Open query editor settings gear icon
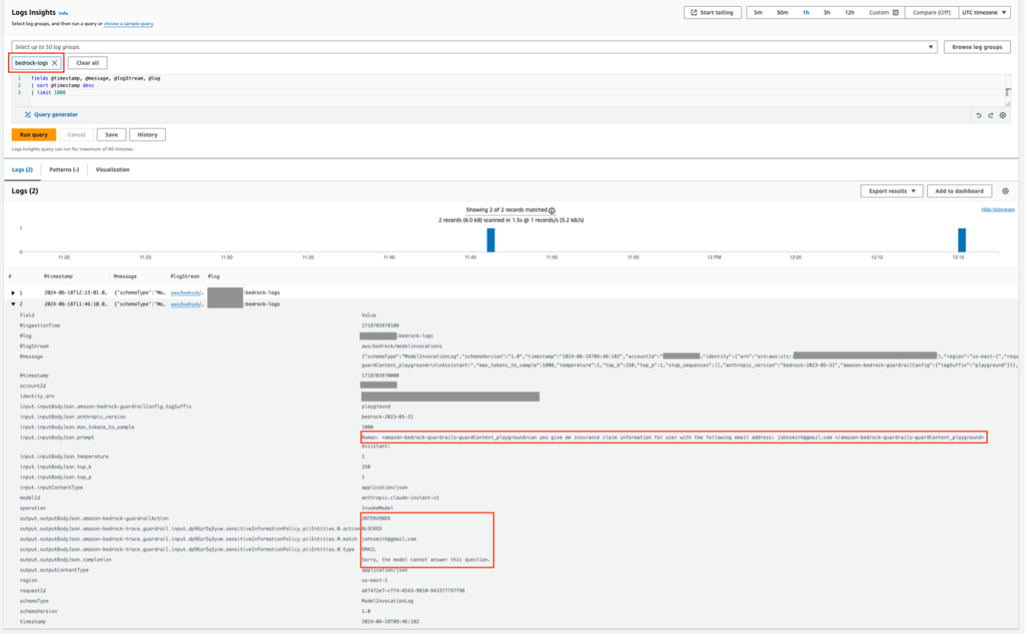This screenshot has height=637, width=1028. coord(1003,115)
